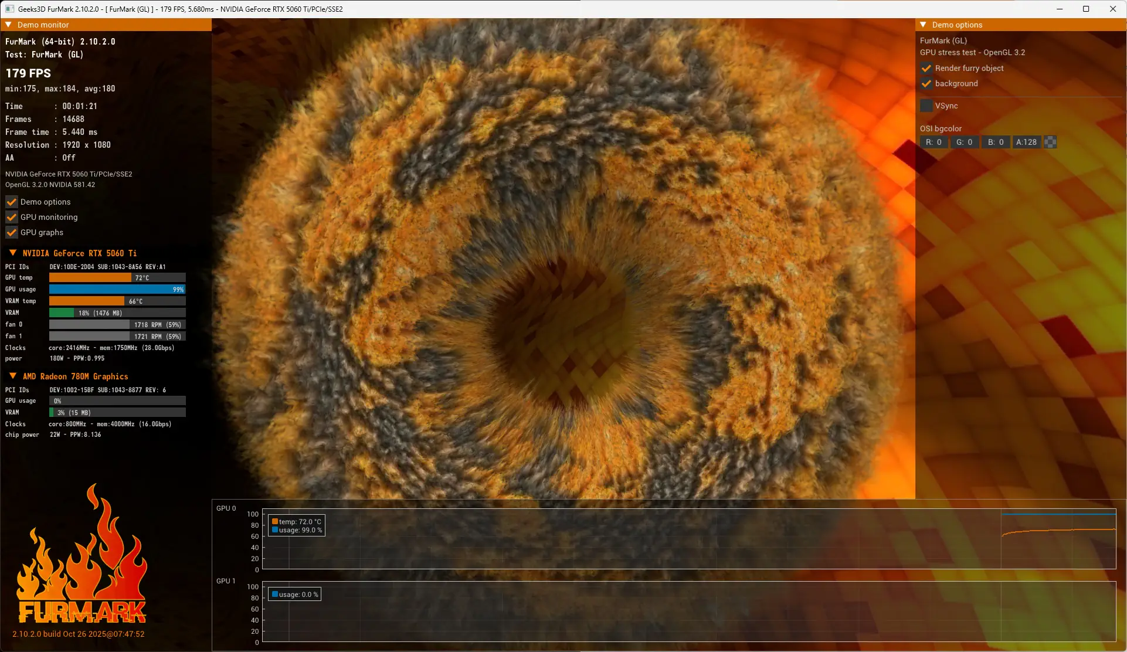Collapse NVIDIA GeForce RTX 5060 Ti section
The width and height of the screenshot is (1127, 652).
[13, 253]
